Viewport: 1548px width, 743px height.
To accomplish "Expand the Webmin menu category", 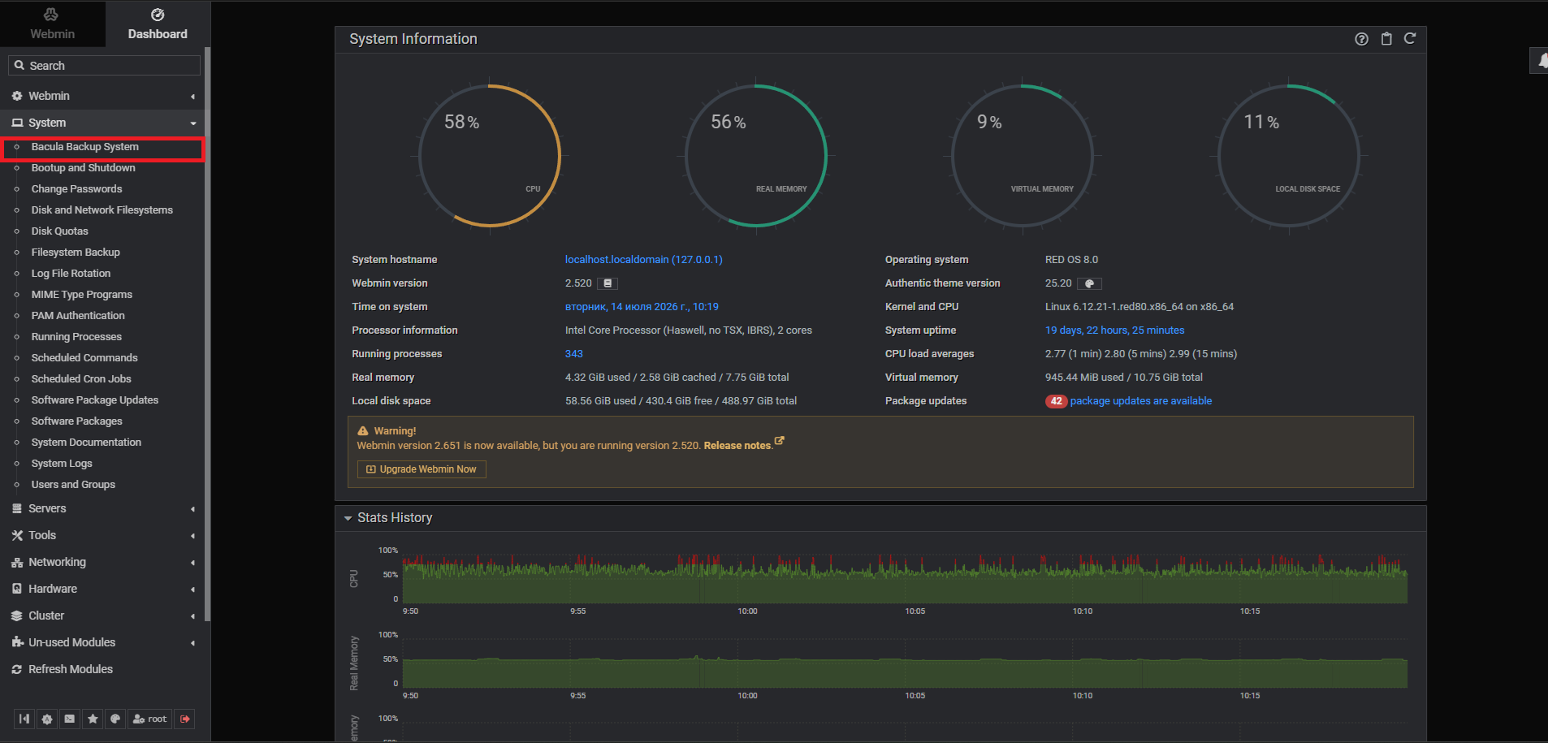I will tap(102, 96).
